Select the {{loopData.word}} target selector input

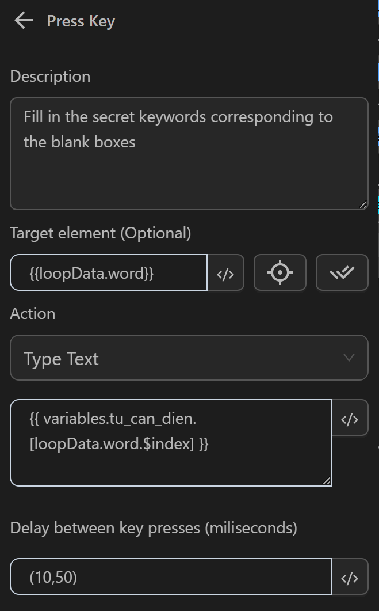point(108,272)
